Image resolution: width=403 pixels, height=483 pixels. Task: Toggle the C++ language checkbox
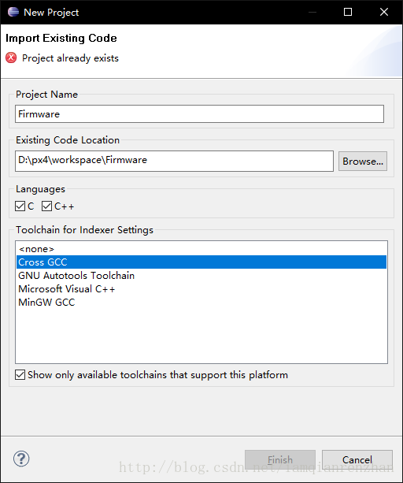[x=46, y=206]
